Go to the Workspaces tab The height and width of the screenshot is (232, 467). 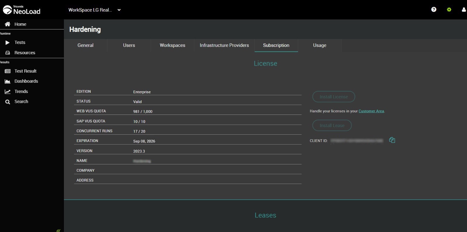172,45
